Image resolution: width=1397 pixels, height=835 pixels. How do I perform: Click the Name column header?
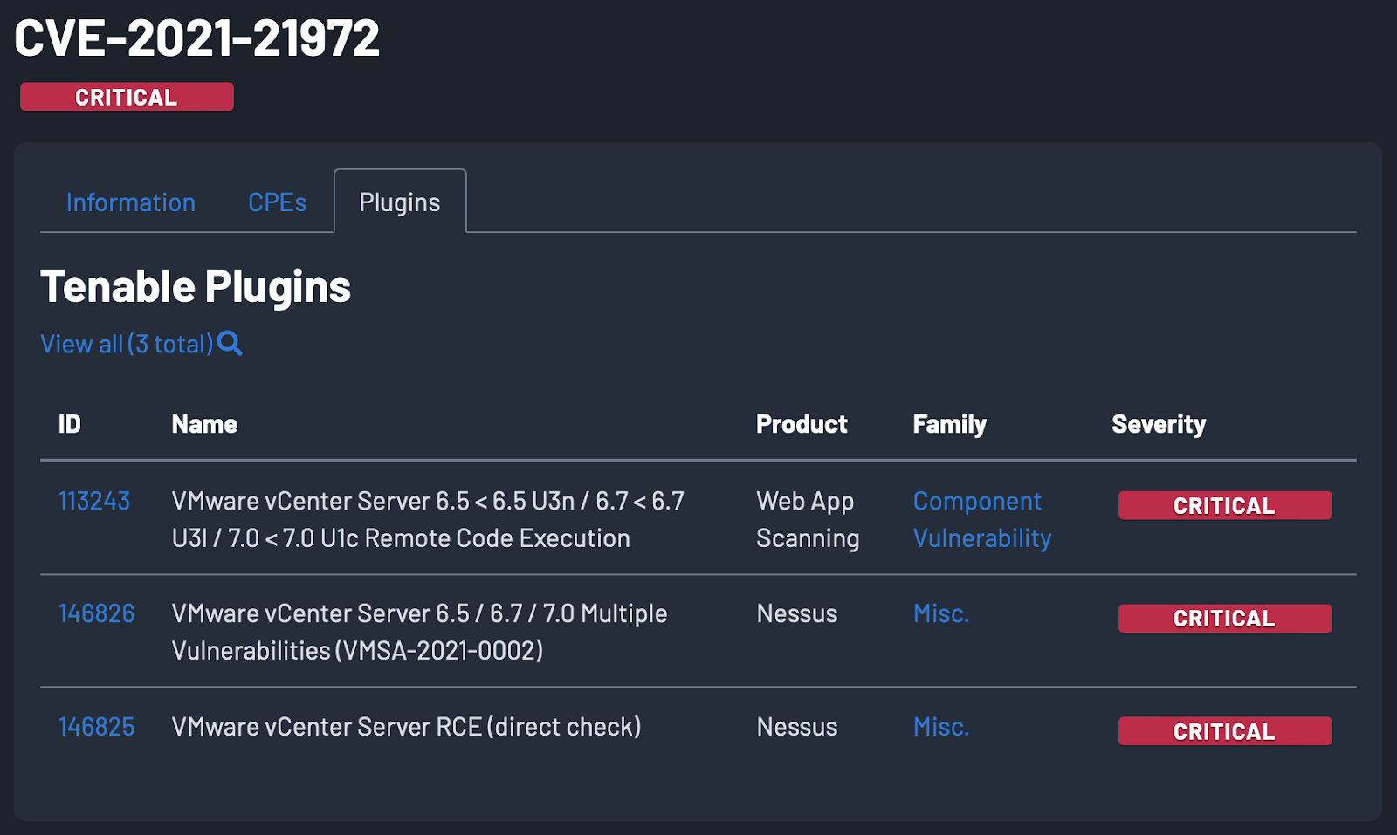(204, 424)
